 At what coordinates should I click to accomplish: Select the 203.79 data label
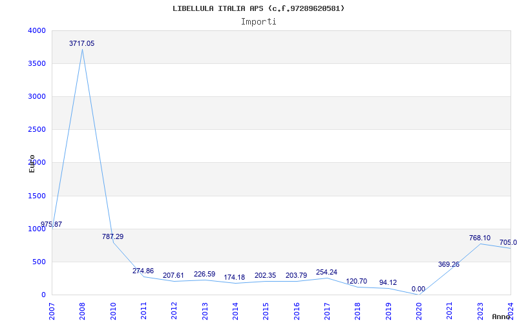(296, 276)
